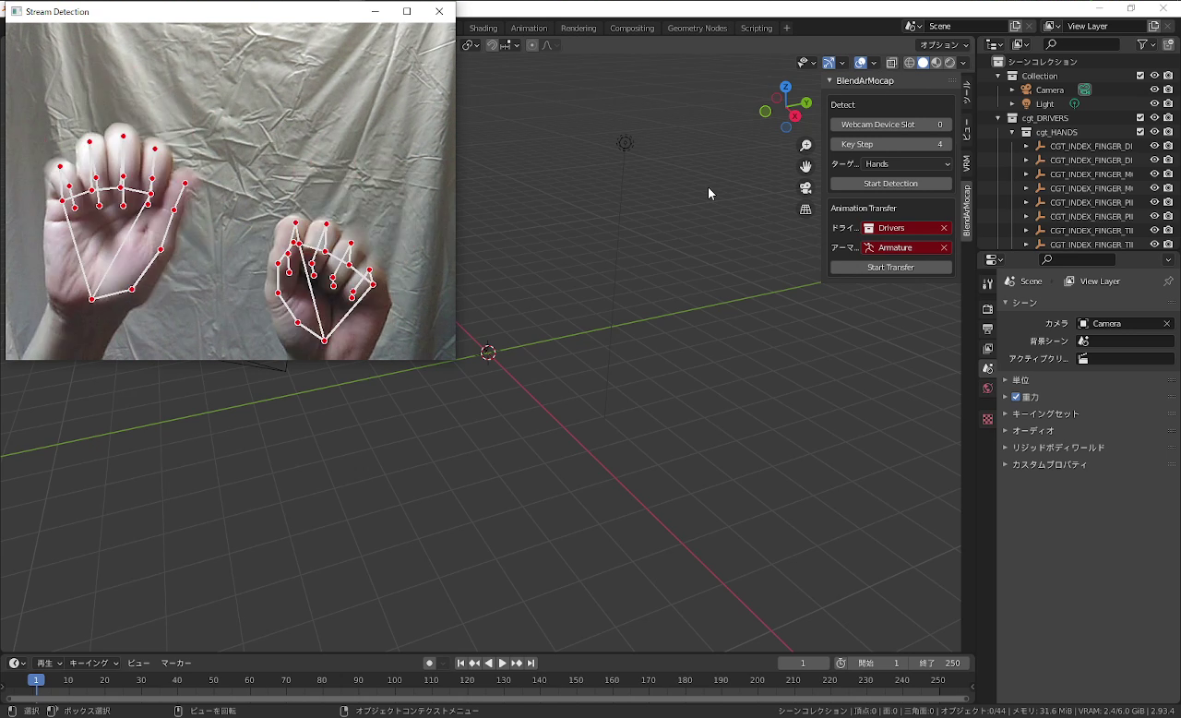Click the Key Step value field
This screenshot has width=1181, height=718.
pyautogui.click(x=890, y=145)
